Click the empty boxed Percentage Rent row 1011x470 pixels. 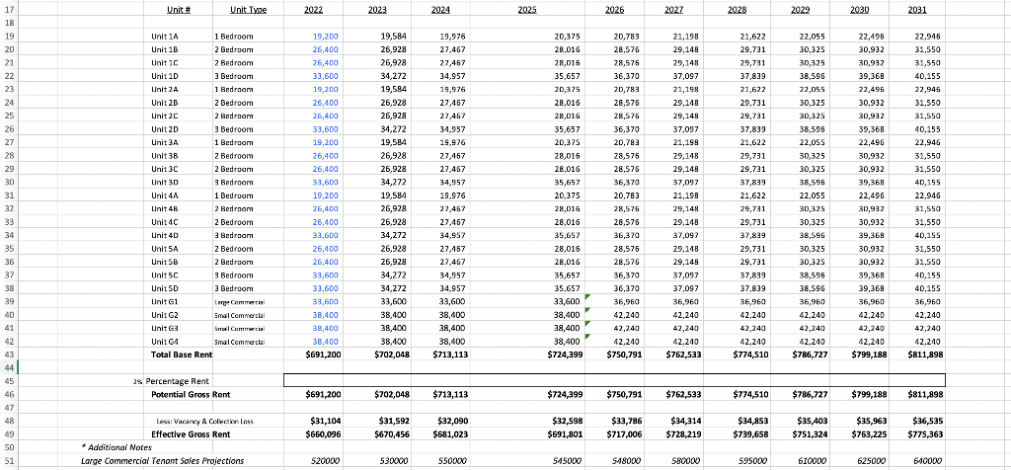614,380
